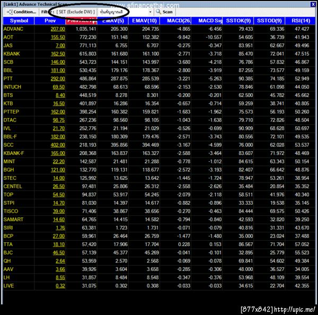The height and width of the screenshot is (315, 318).
Task: Click the 402.00 previous price link
Action: tap(58, 145)
